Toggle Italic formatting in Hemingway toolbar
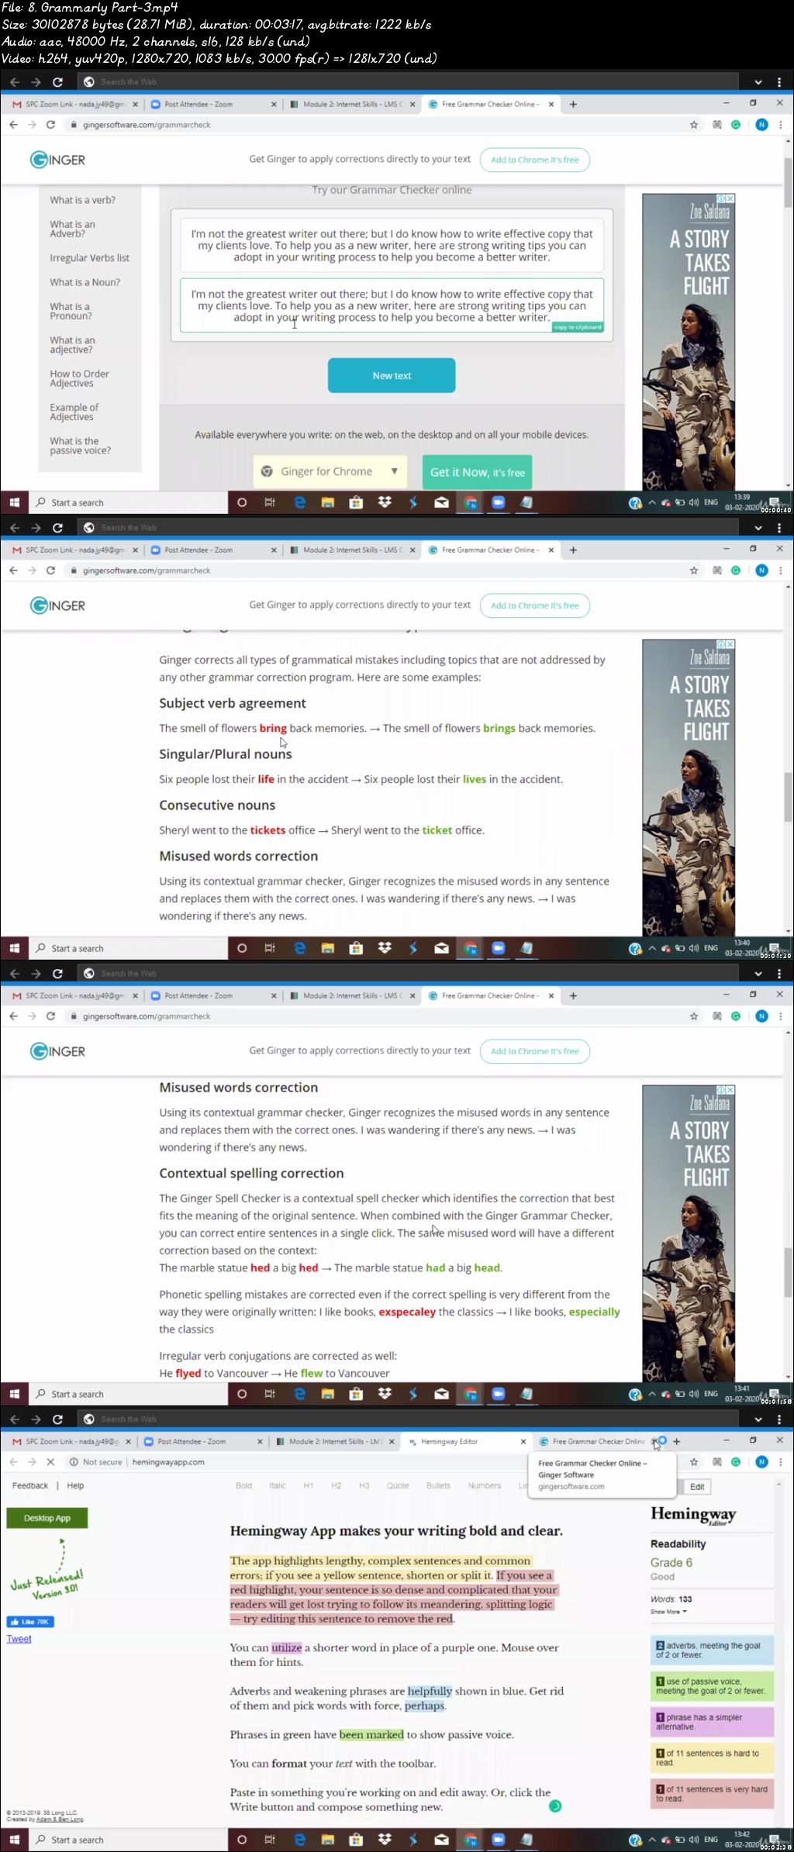This screenshot has height=1852, width=794. coord(278,1485)
